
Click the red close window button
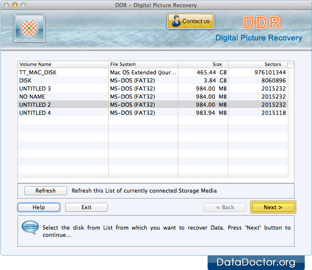pos(6,5)
